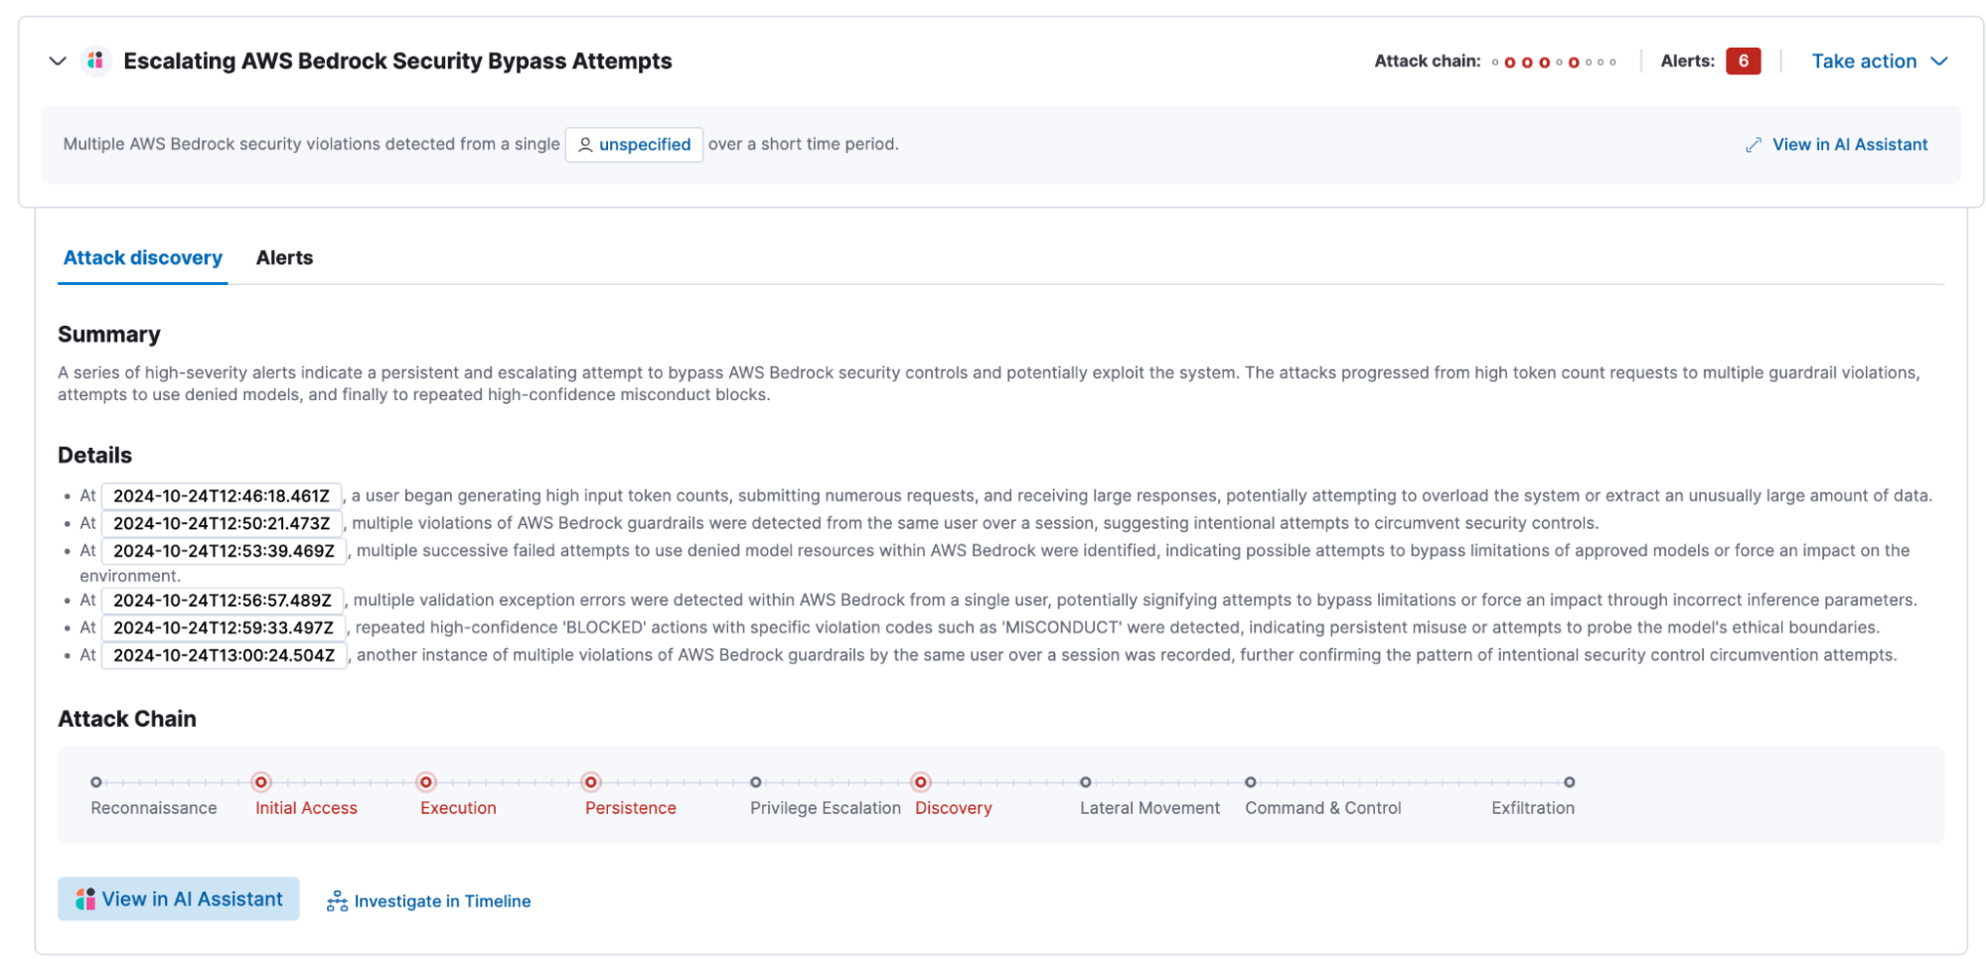Switch to the Attack discovery tab
1986x959 pixels.
pyautogui.click(x=143, y=258)
